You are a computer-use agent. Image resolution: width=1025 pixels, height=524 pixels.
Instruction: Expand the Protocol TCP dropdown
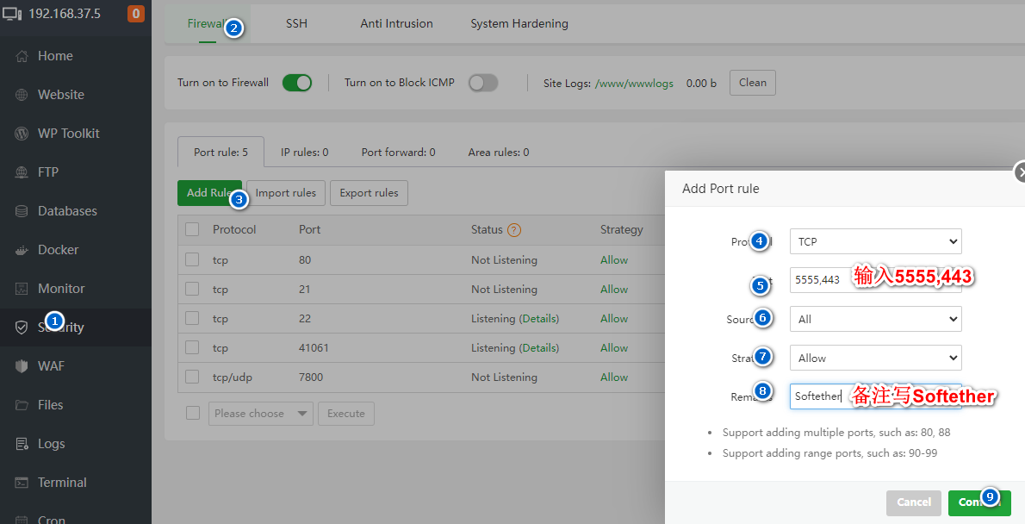875,241
